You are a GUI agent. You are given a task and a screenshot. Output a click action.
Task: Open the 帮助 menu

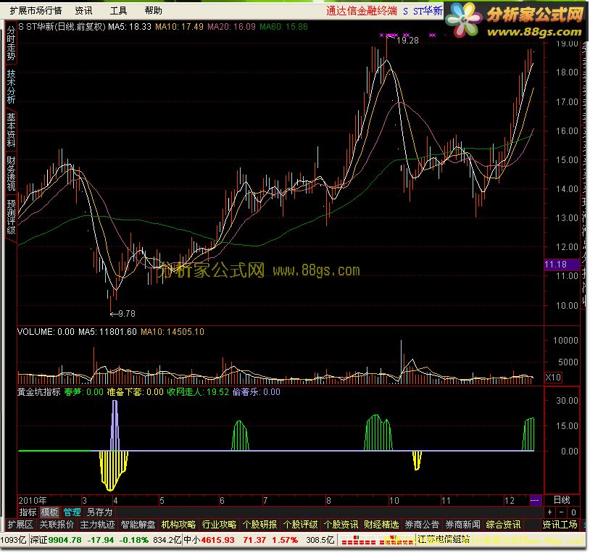pos(153,11)
